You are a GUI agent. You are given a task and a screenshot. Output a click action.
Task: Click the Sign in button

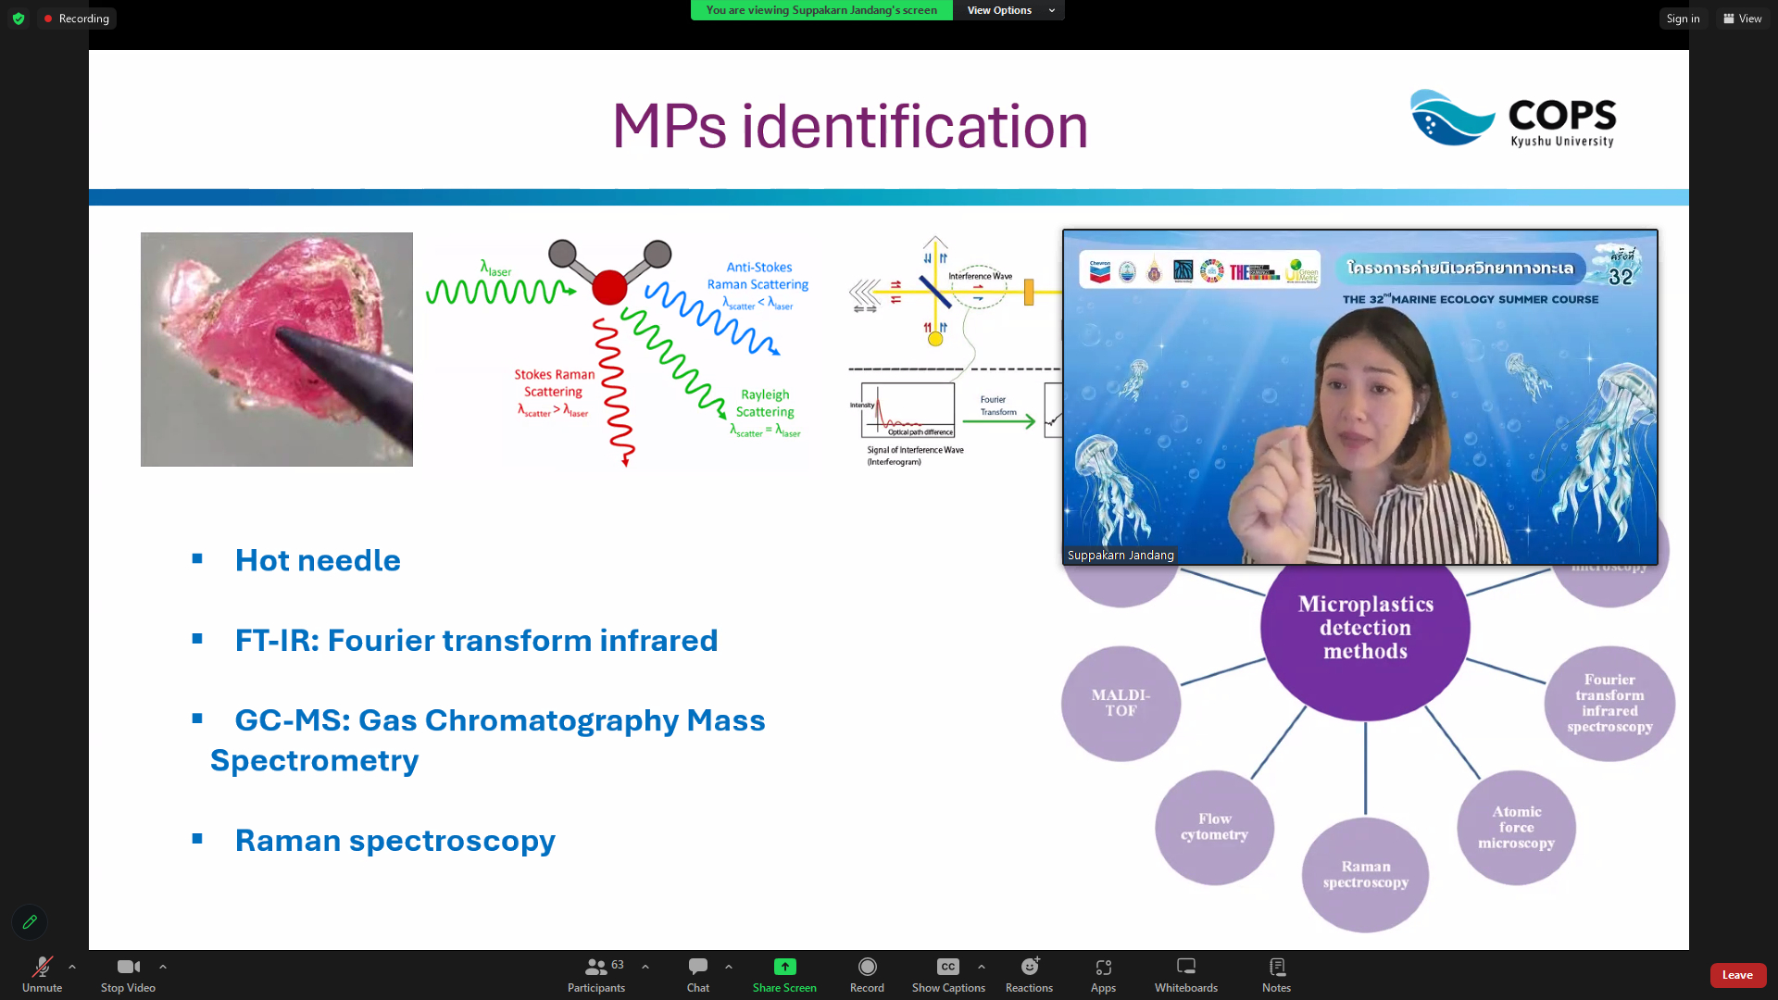pyautogui.click(x=1683, y=19)
